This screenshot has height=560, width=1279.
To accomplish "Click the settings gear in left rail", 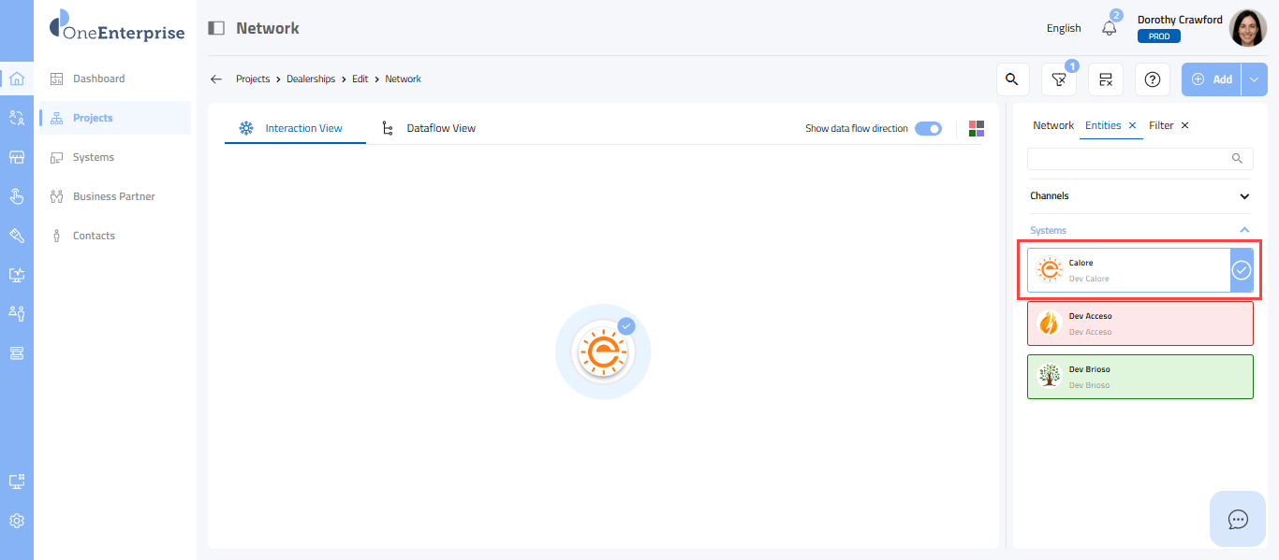I will (x=17, y=521).
